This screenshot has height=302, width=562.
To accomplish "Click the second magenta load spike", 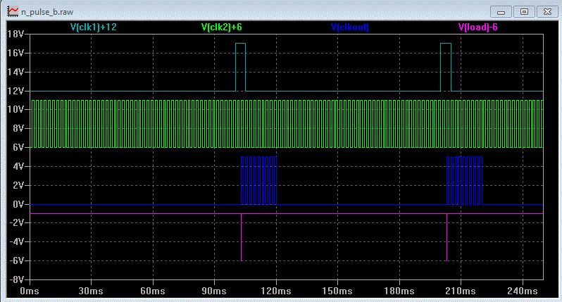I will tap(447, 237).
